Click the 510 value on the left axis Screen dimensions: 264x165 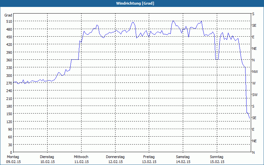(9, 21)
